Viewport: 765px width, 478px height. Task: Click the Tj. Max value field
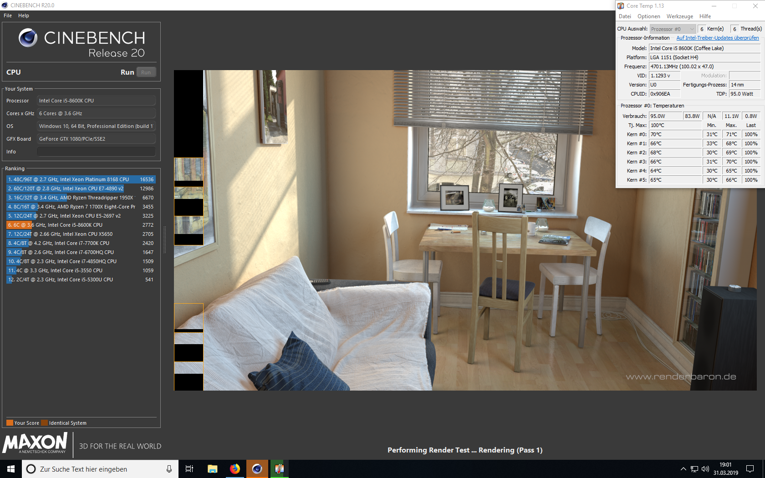pos(675,125)
